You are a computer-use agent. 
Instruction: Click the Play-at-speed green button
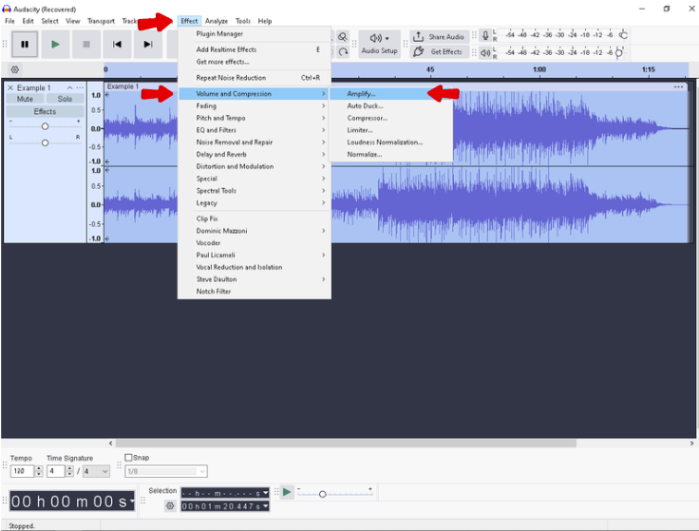pyautogui.click(x=286, y=492)
